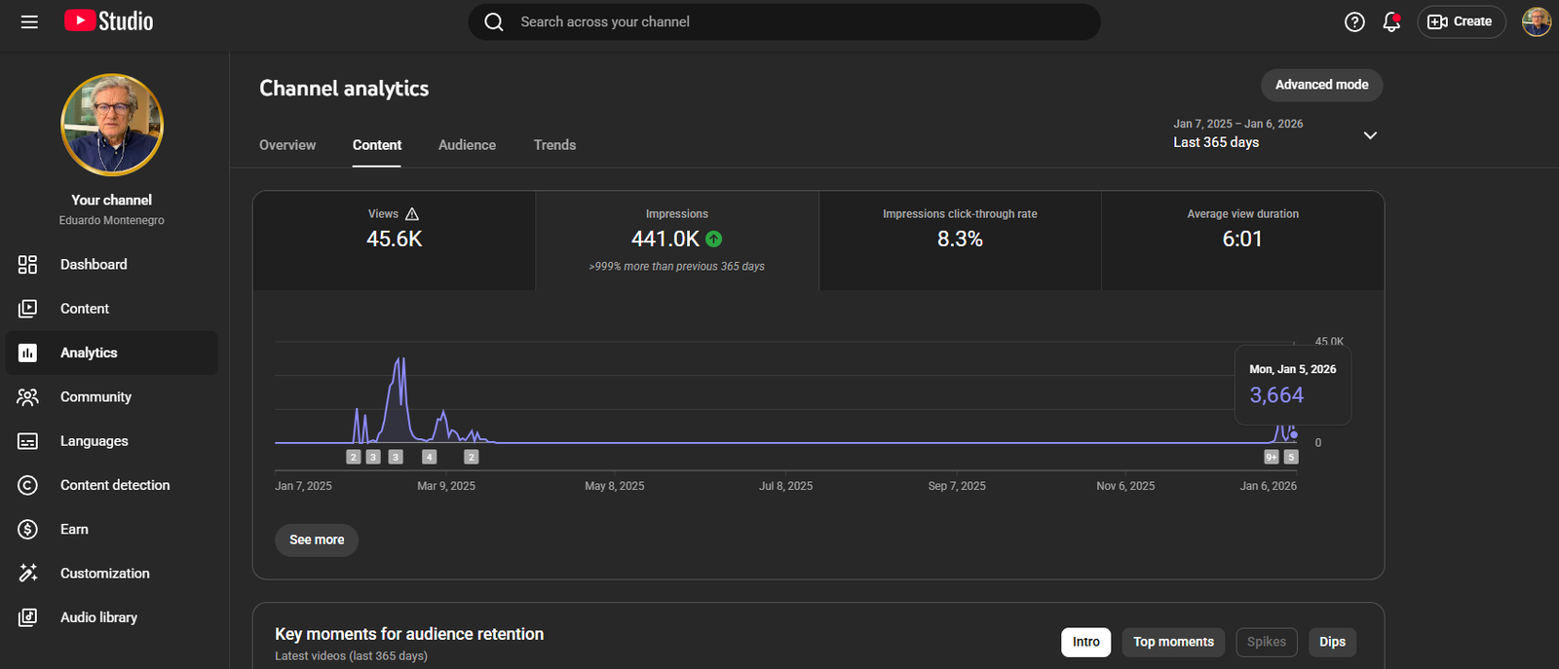
Task: Expand the Last 365 days date range dropdown
Action: coord(1370,135)
